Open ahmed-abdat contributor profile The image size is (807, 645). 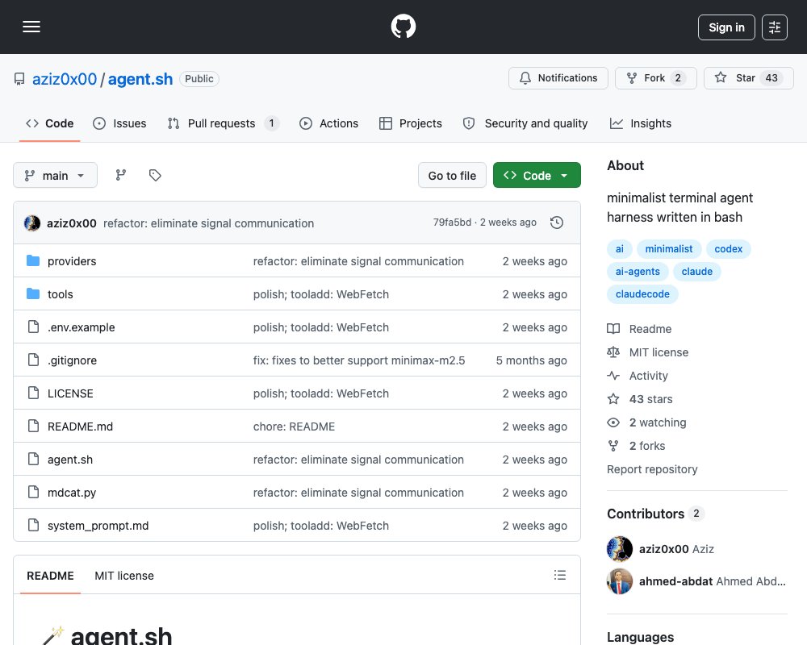pyautogui.click(x=713, y=581)
